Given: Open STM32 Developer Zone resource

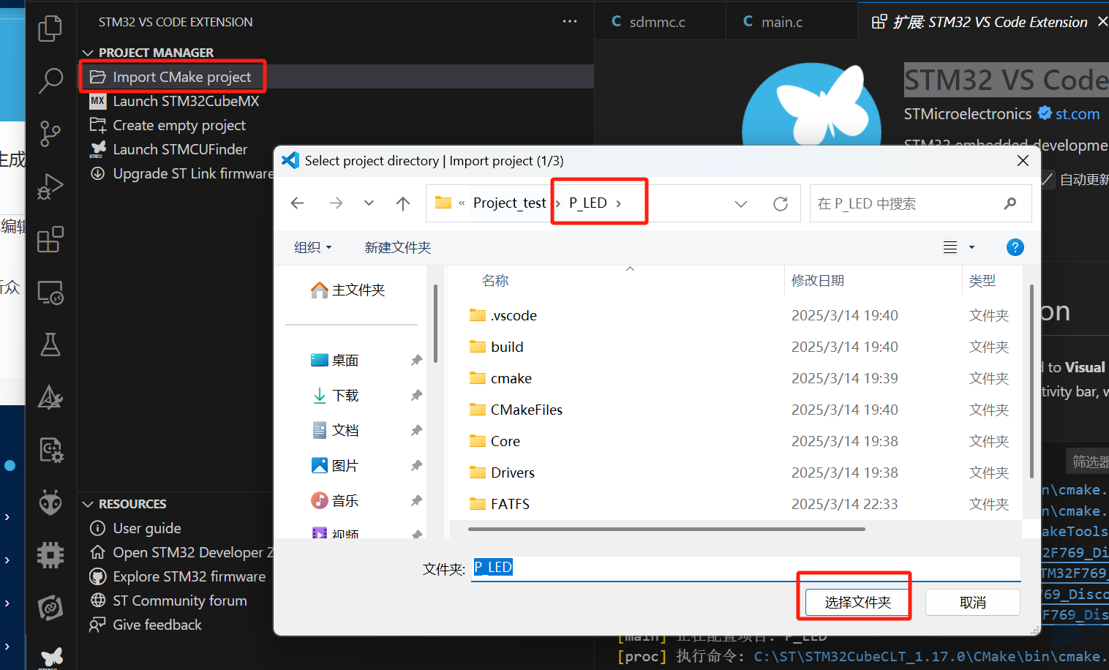Looking at the screenshot, I should click(x=181, y=552).
